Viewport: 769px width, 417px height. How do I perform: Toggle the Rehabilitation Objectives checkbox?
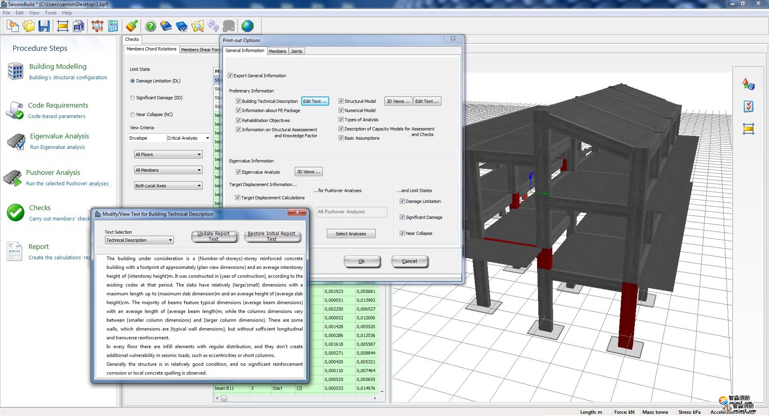[238, 120]
